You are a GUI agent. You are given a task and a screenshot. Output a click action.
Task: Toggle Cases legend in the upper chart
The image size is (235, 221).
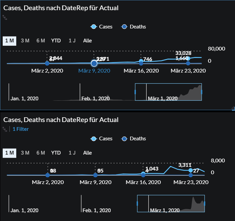click(x=102, y=27)
